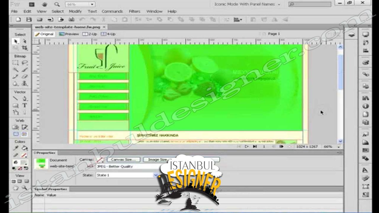This screenshot has height=213, width=379.
Task: Close the web-site-template-home.fw.png tab
Action: click(104, 27)
